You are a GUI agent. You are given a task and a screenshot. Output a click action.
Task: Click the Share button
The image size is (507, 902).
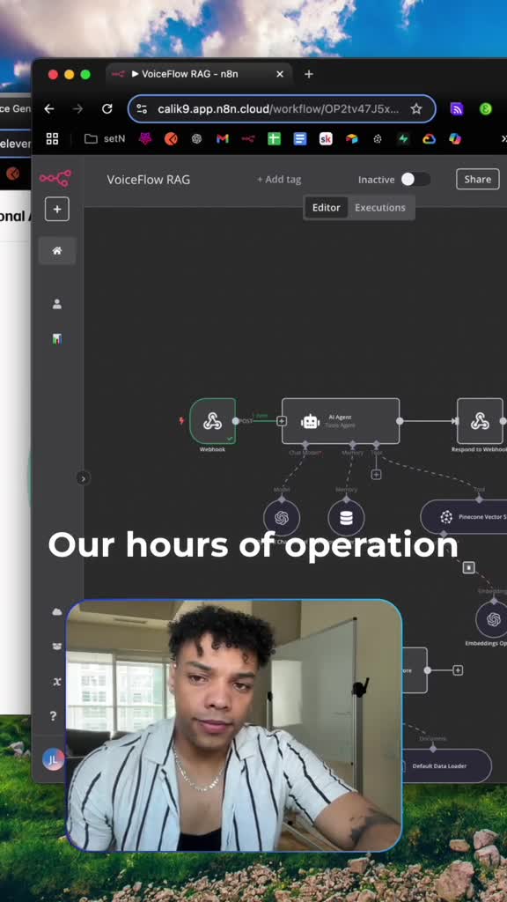coord(478,179)
